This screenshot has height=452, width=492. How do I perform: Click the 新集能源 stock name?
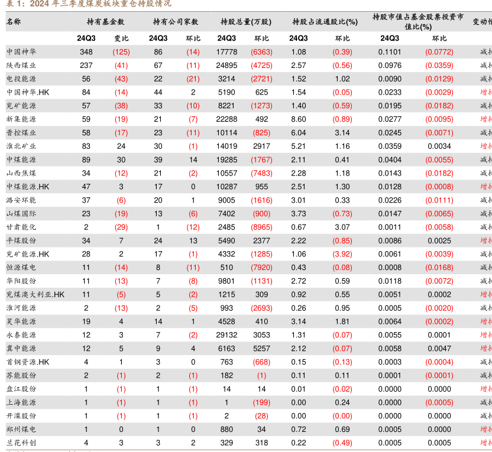coord(21,119)
